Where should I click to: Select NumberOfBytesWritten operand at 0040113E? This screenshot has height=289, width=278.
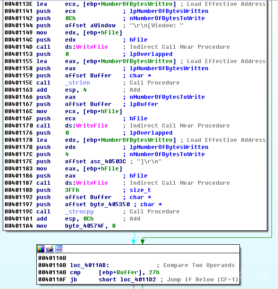137,4
